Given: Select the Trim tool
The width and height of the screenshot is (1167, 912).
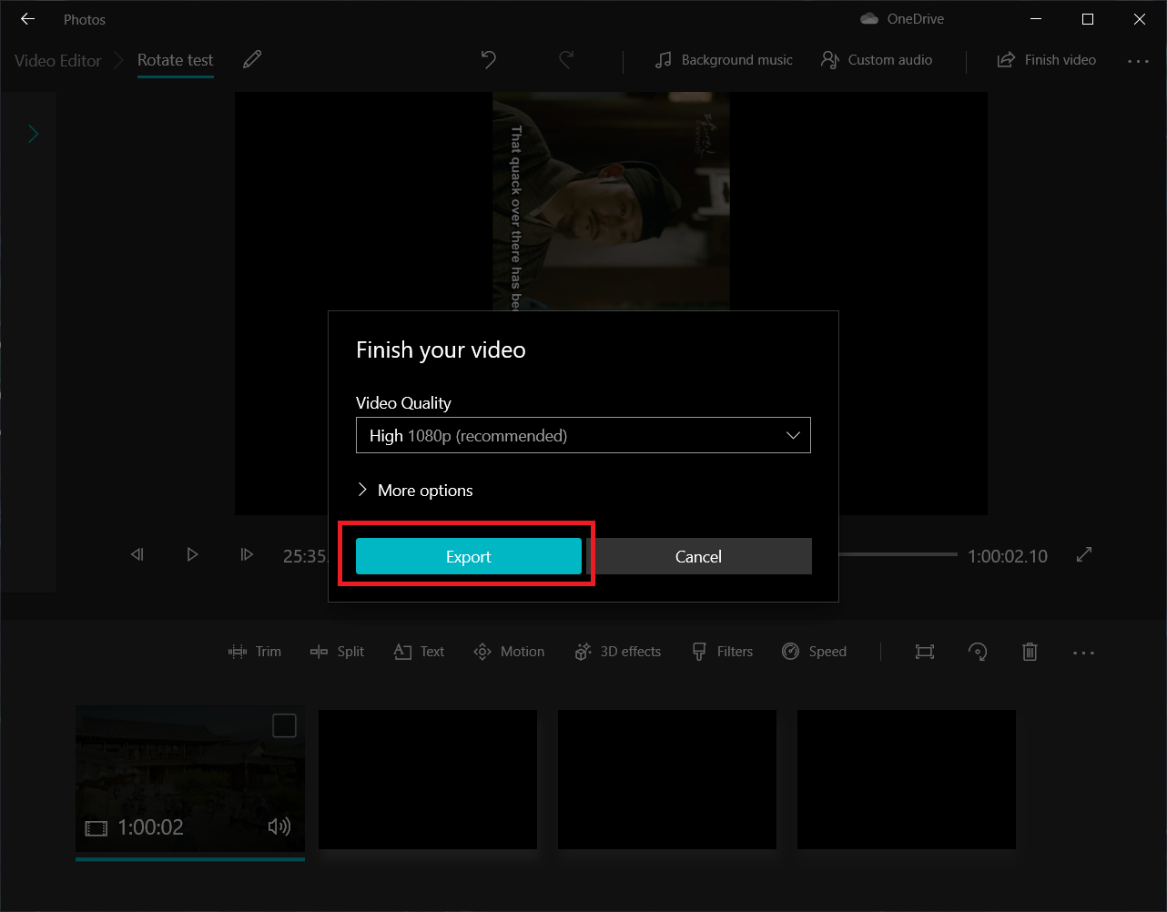Looking at the screenshot, I should pos(255,652).
